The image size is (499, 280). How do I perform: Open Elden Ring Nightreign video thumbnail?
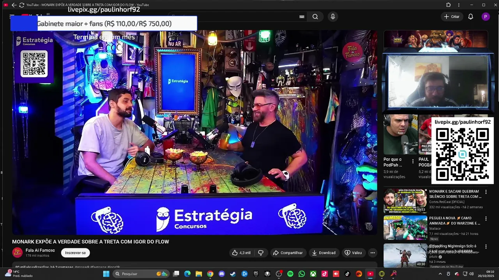click(x=405, y=255)
